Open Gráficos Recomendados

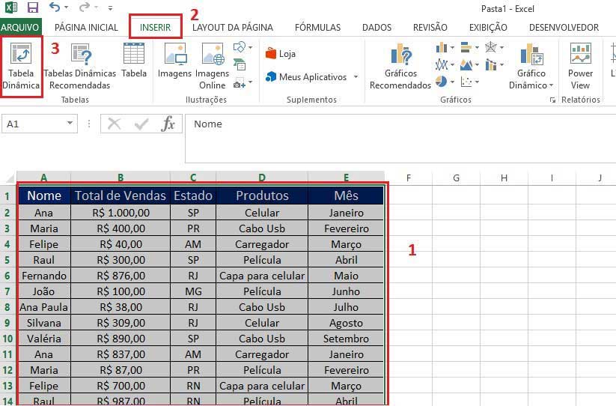400,67
